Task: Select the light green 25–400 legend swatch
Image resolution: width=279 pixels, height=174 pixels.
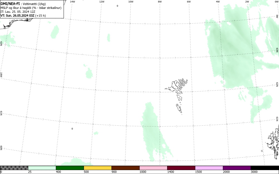Action: pos(42,168)
